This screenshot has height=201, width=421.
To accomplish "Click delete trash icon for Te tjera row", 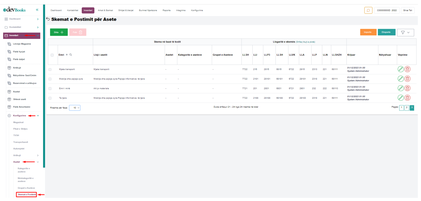I will point(407,98).
